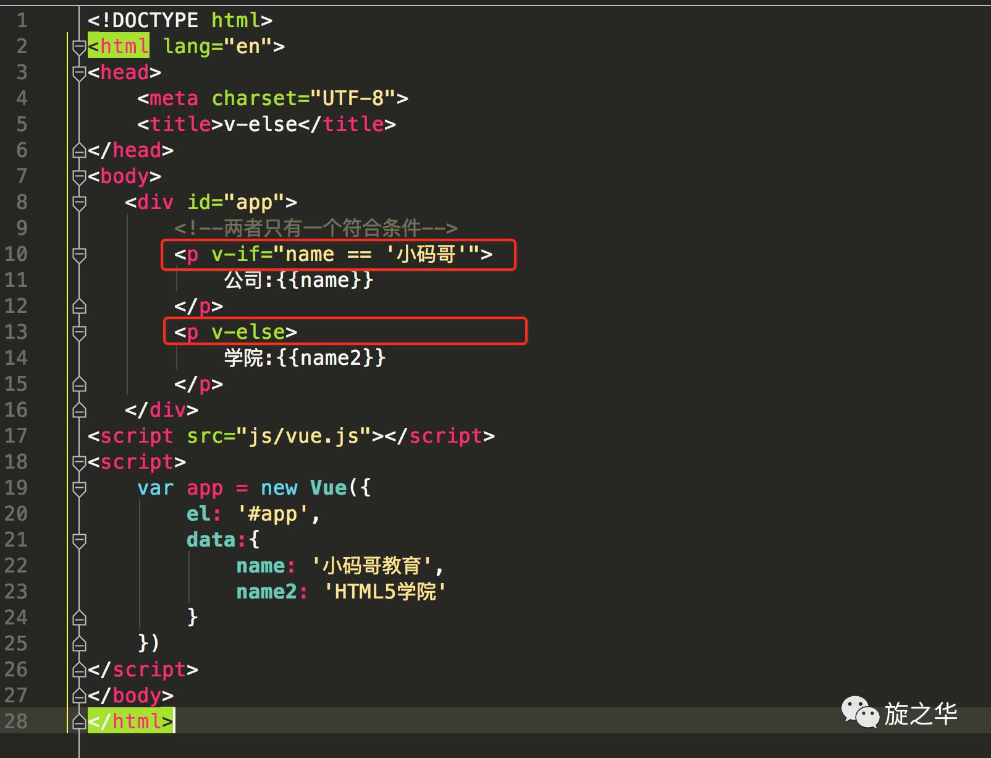Click the v-else directive on line 13

click(248, 332)
